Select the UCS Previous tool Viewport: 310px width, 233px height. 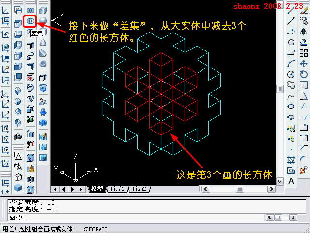5,34
